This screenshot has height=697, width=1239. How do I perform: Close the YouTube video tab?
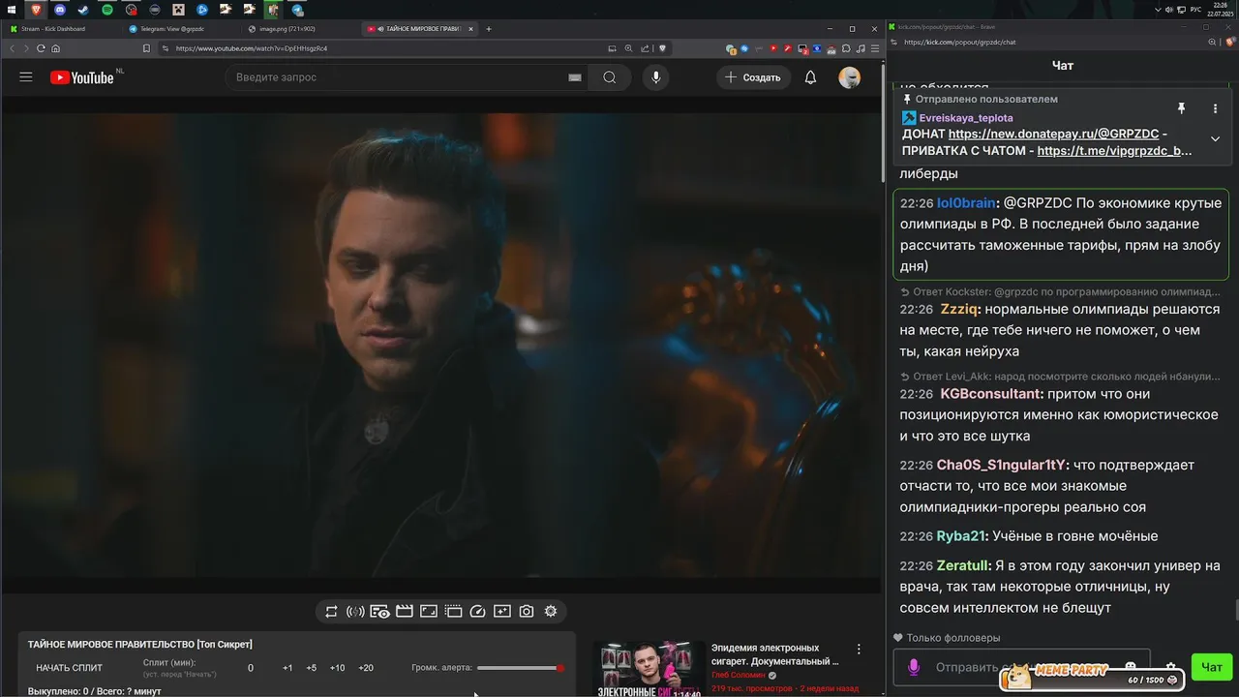coord(472,29)
